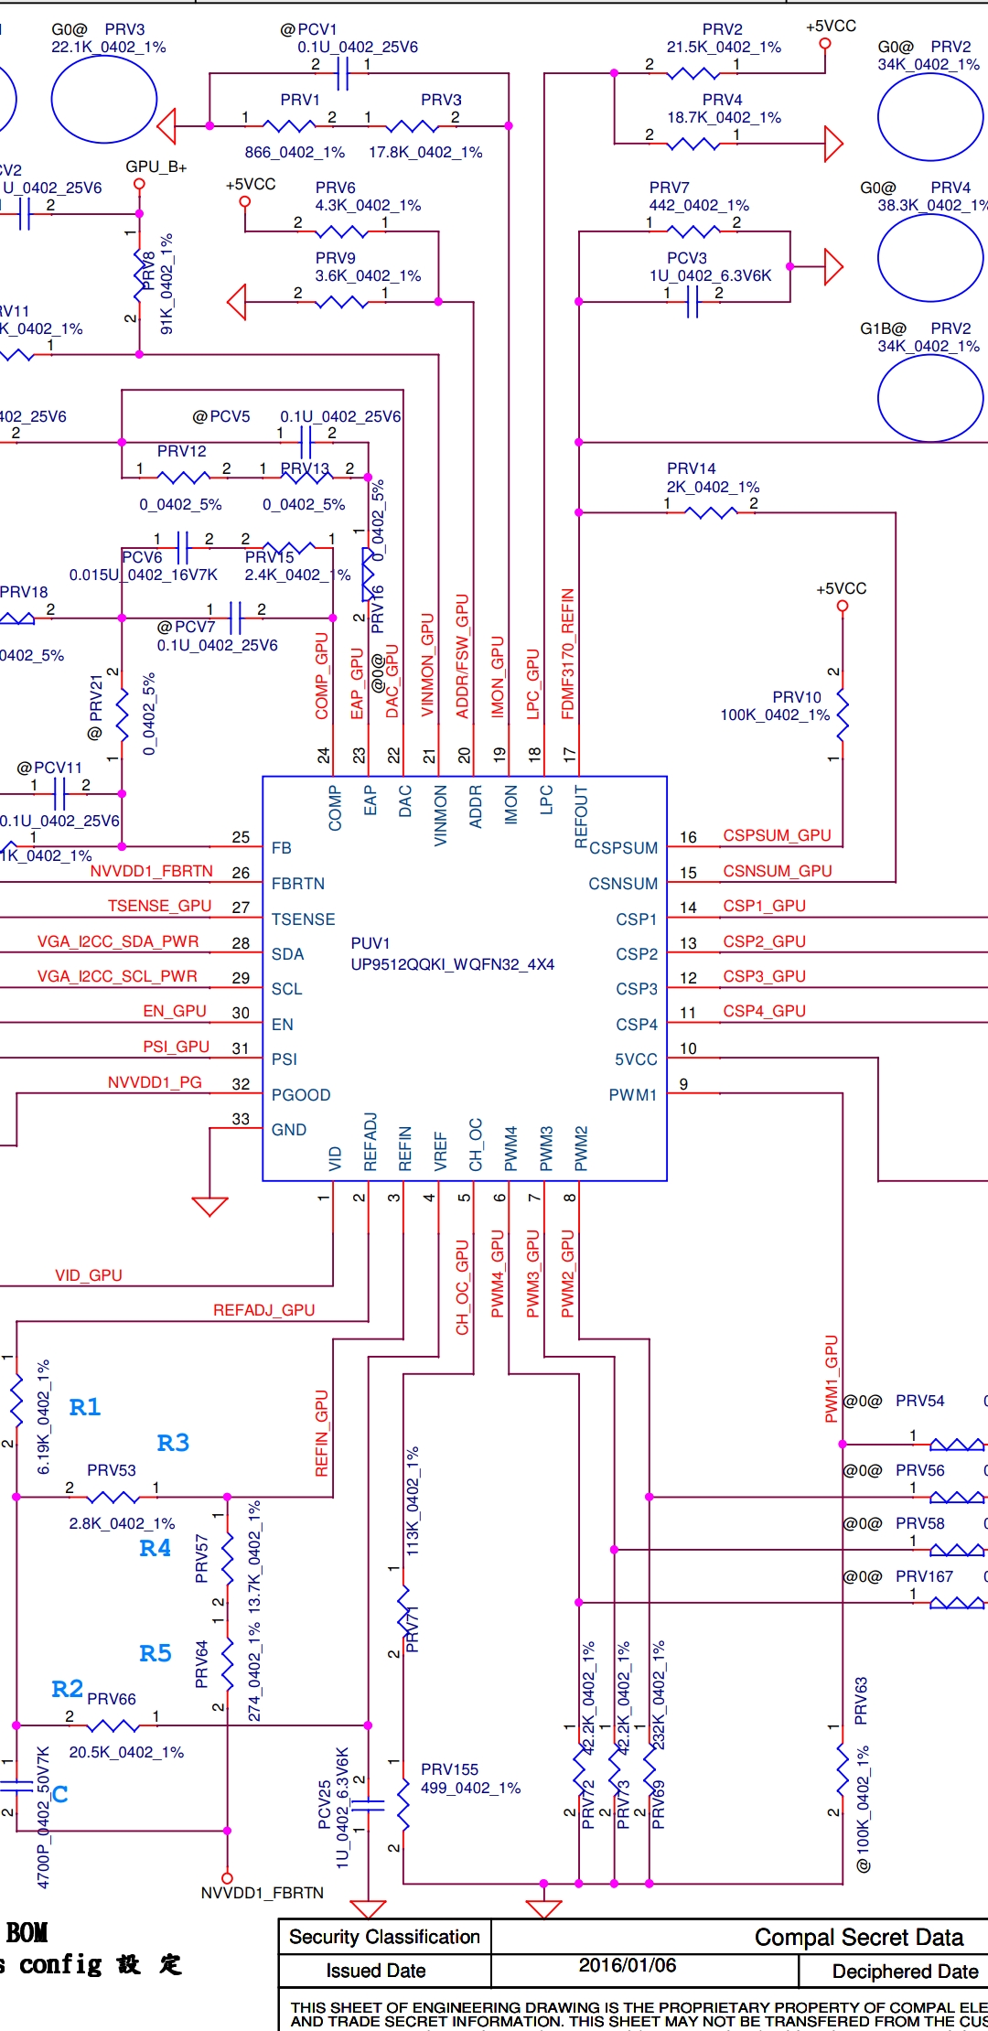Click the red arrow connector right of PCV3
Image resolution: width=988 pixels, height=2031 pixels.
click(x=832, y=266)
